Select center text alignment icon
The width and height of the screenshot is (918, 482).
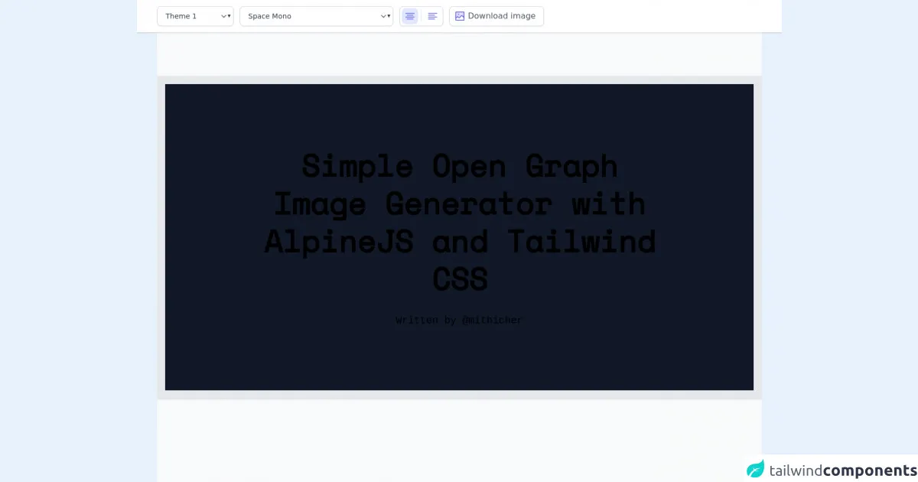pos(410,16)
